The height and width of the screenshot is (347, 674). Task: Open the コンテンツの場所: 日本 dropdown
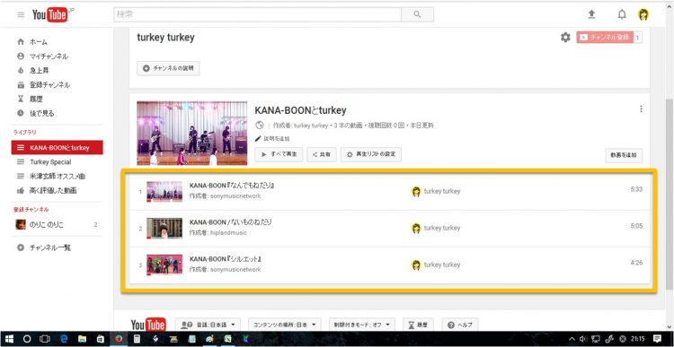[x=285, y=325]
